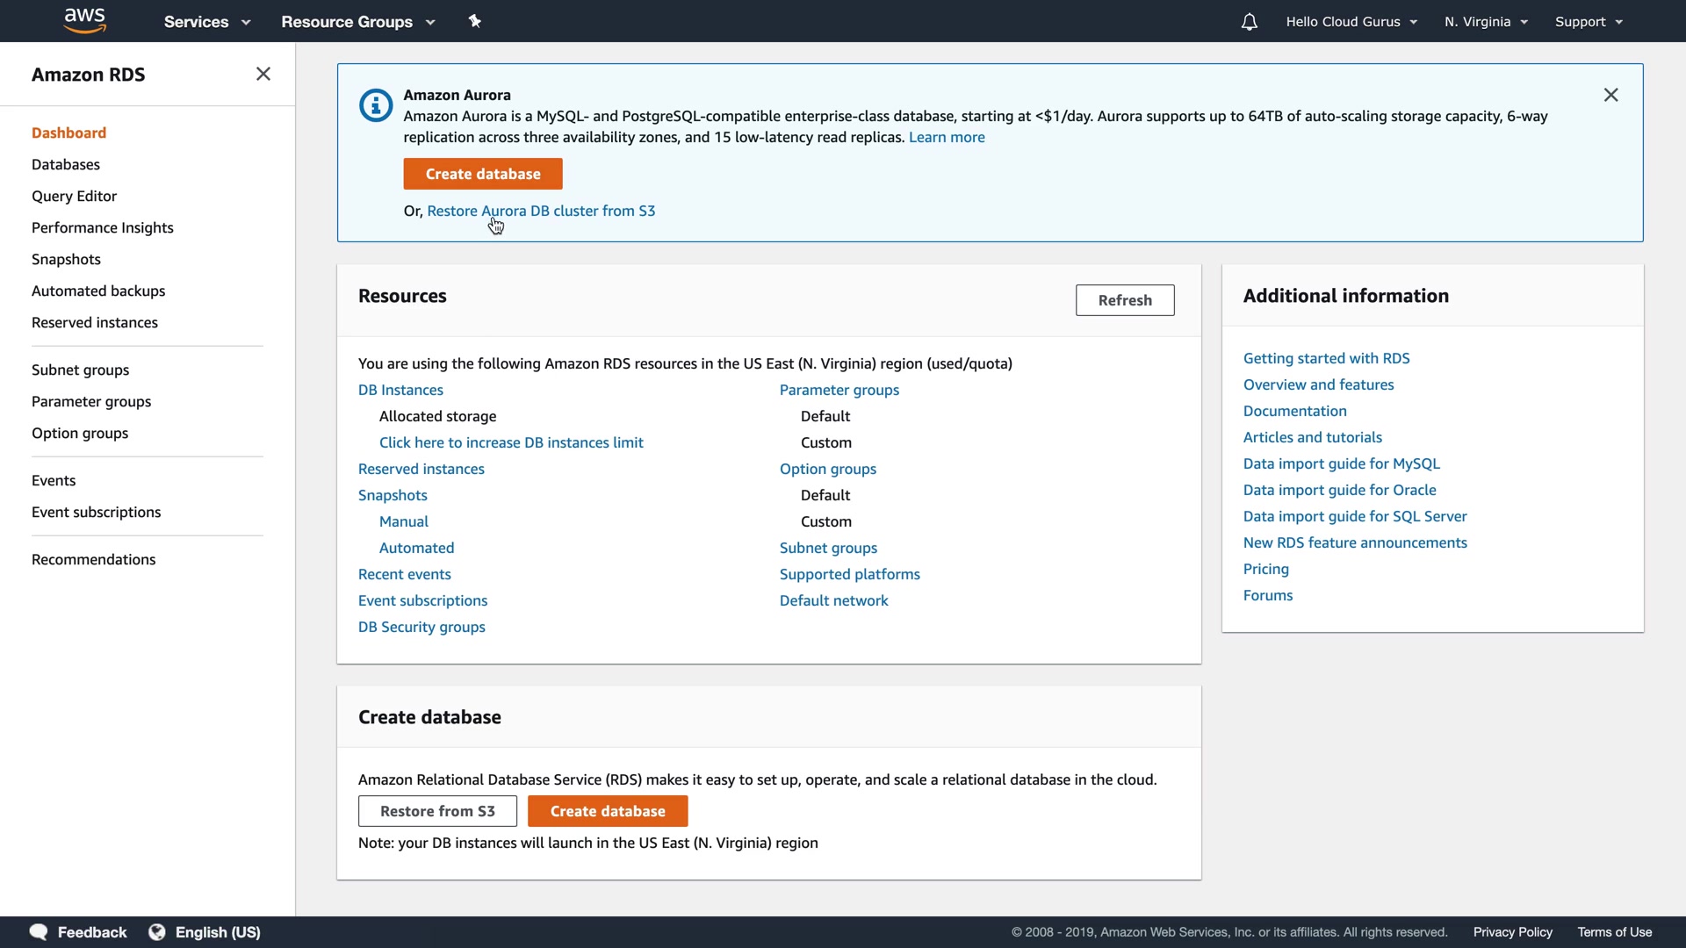The height and width of the screenshot is (948, 1686).
Task: Select Parameter groups in the sidebar
Action: coord(91,401)
